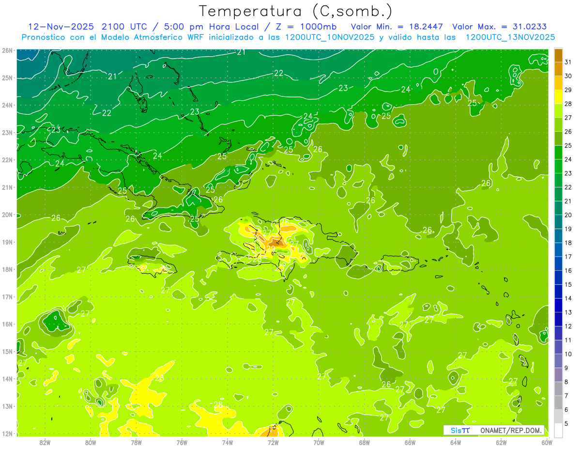Click the '12N' latitude axis label

(7, 434)
